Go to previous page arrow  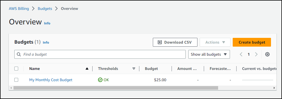point(241,54)
